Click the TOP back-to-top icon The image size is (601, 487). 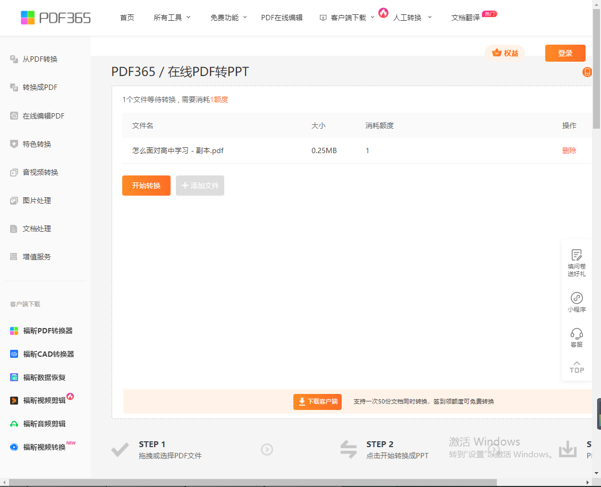pos(577,367)
